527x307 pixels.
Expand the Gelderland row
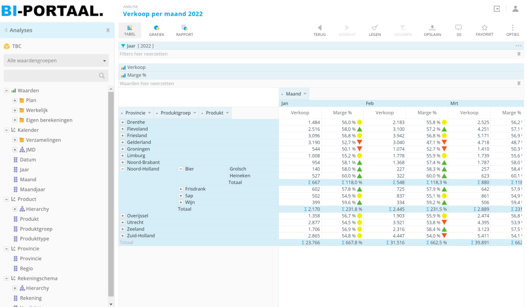pyautogui.click(x=122, y=142)
